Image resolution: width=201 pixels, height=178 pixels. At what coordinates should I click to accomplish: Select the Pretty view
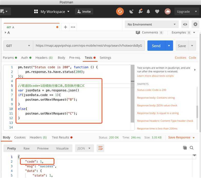11,148
